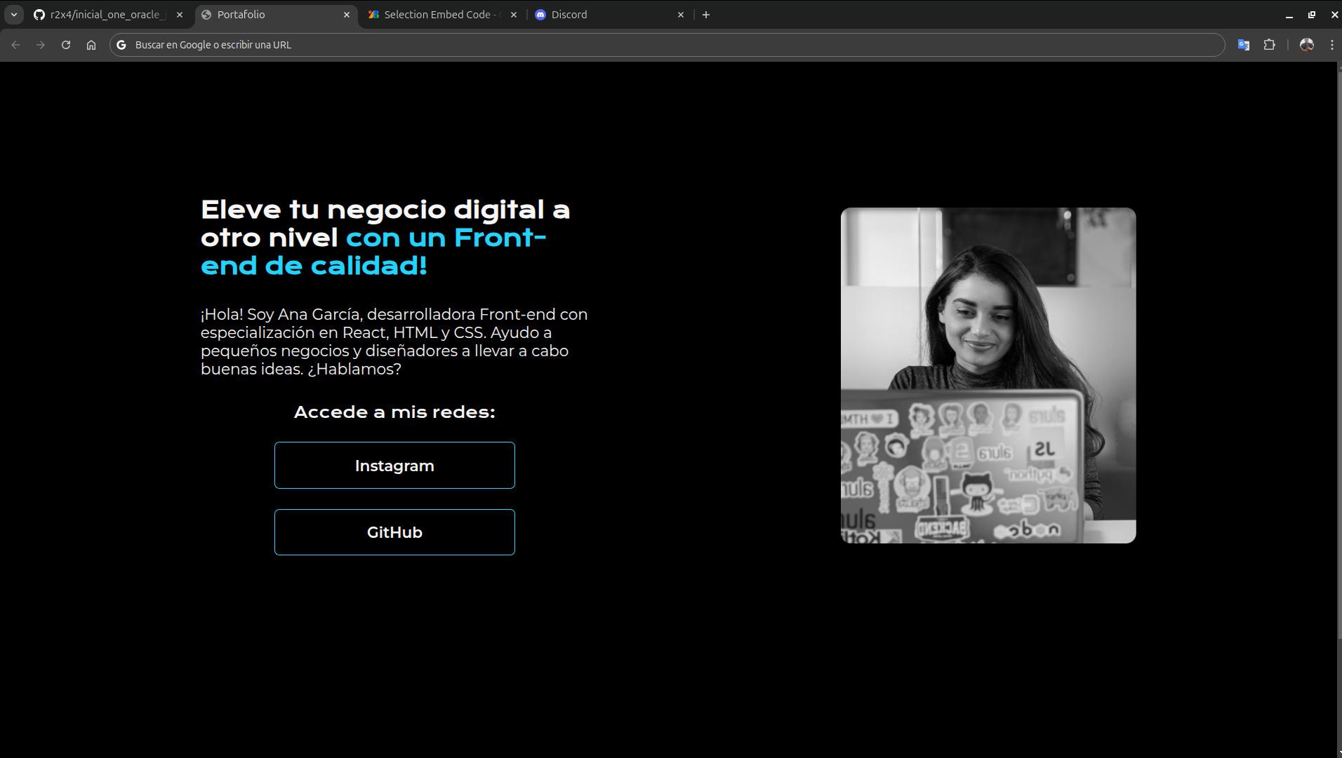
Task: Reload the current page
Action: pos(66,45)
